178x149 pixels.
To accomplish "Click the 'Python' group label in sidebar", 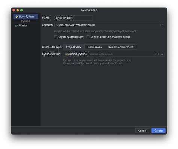I will click(26, 21).
